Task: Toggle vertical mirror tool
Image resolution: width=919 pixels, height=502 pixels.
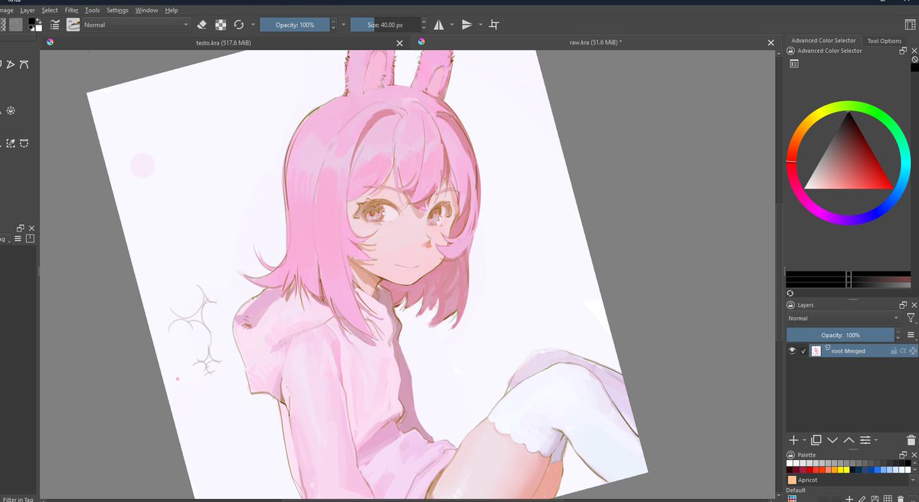Action: click(x=466, y=25)
